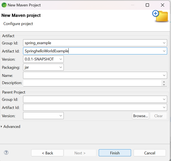171x161 pixels.
Task: Expand the Advanced section
Action: coord(1,127)
